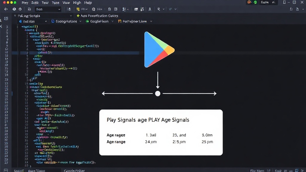Click the dim checkmark toolbar icon
This screenshot has height=172, width=306.
pyautogui.click(x=170, y=9)
